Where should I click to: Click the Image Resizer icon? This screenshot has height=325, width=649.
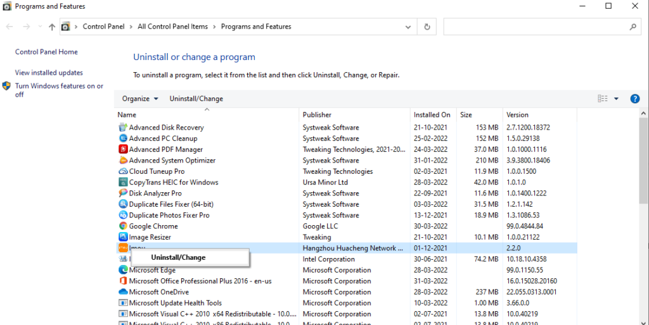tap(123, 236)
